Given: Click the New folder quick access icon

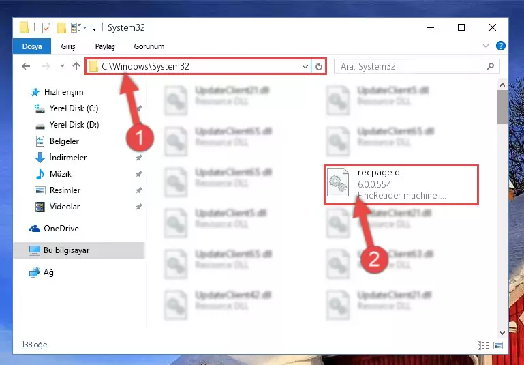Looking at the screenshot, I should (x=61, y=28).
